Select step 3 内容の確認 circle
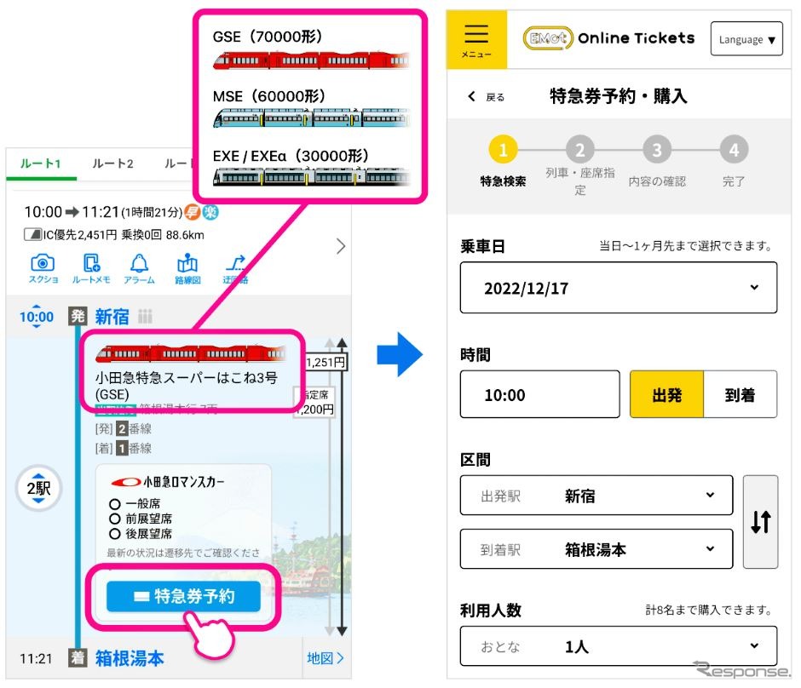 pyautogui.click(x=657, y=150)
